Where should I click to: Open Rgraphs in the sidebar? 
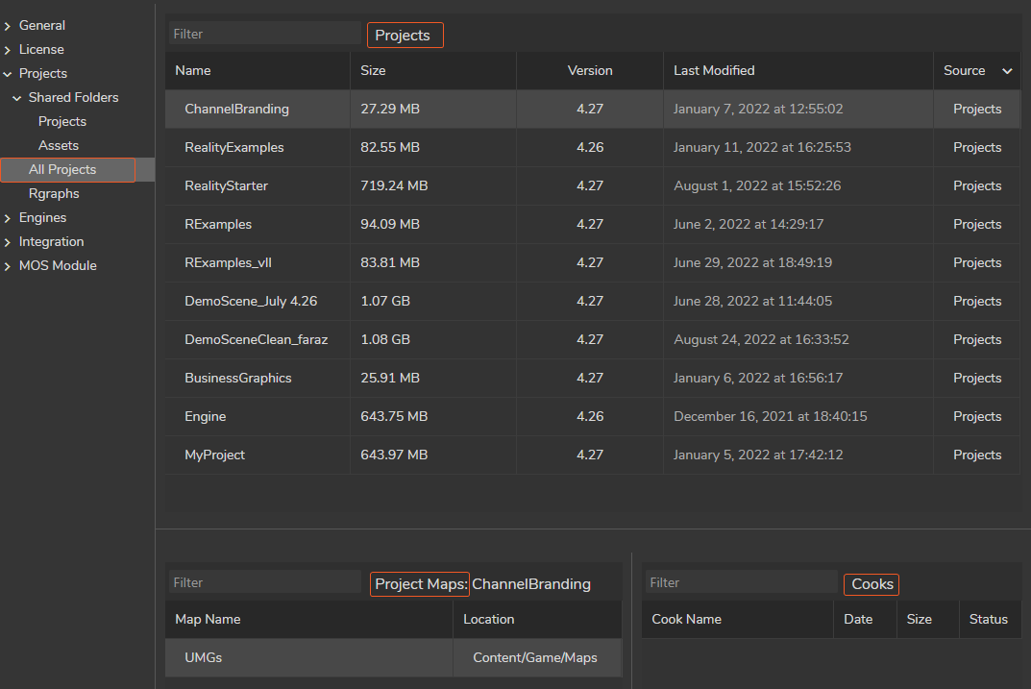(54, 194)
